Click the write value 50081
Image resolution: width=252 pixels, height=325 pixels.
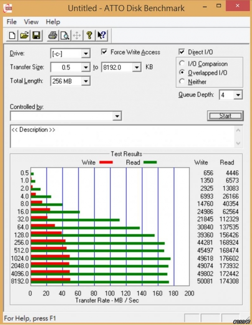205,281
